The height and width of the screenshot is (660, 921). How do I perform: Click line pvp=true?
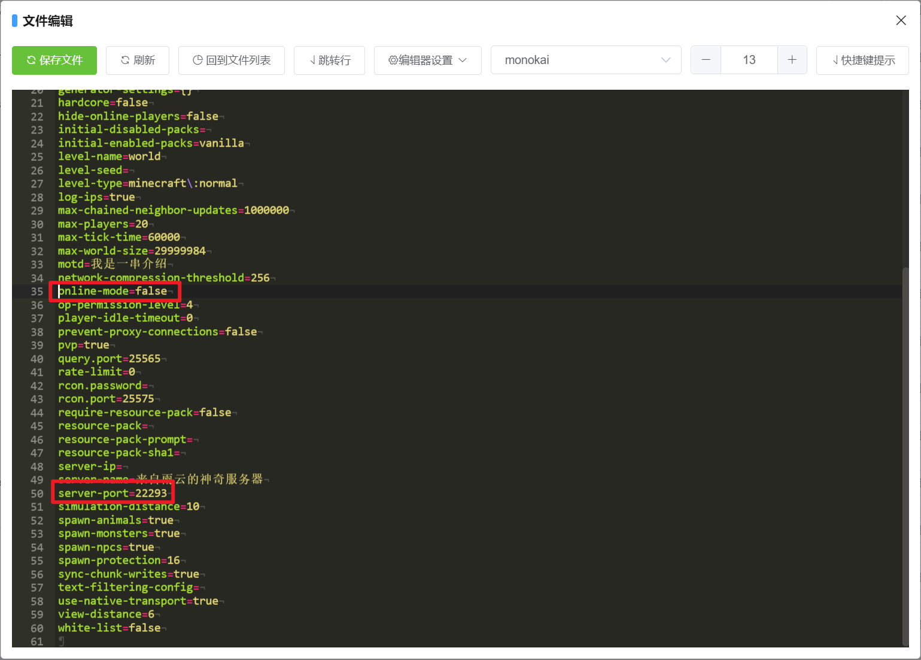(x=84, y=345)
